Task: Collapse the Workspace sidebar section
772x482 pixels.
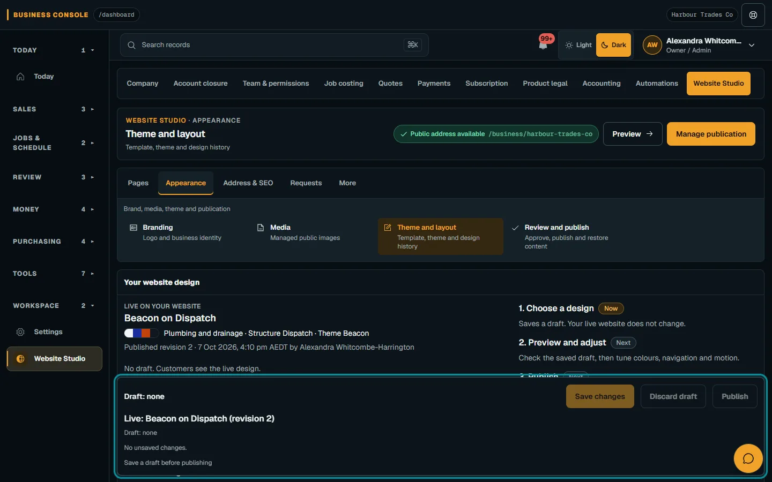Action: pos(53,306)
